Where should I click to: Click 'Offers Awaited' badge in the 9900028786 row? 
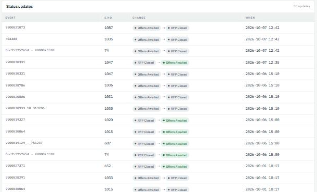point(147,86)
